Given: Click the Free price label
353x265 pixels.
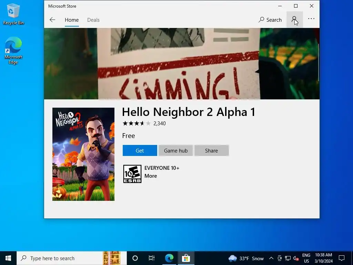Looking at the screenshot, I should tap(129, 136).
